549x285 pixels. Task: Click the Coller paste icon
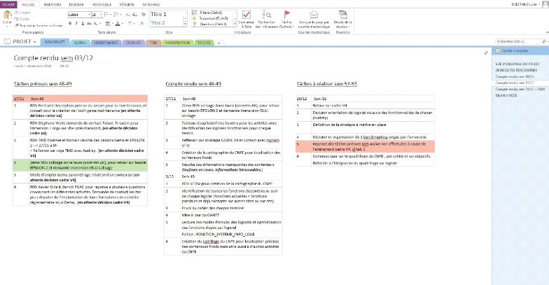point(7,16)
